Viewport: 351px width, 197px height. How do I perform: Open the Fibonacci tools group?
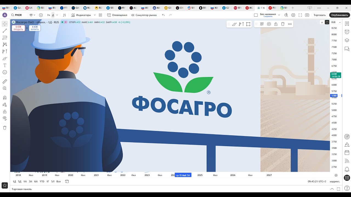coord(5,37)
